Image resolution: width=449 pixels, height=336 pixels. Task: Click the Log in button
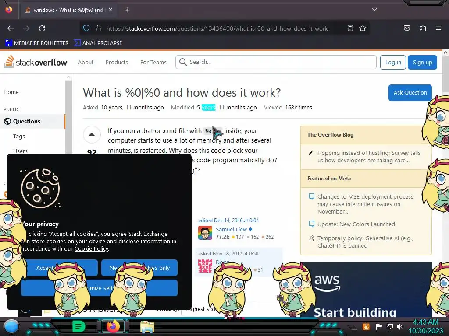click(393, 62)
